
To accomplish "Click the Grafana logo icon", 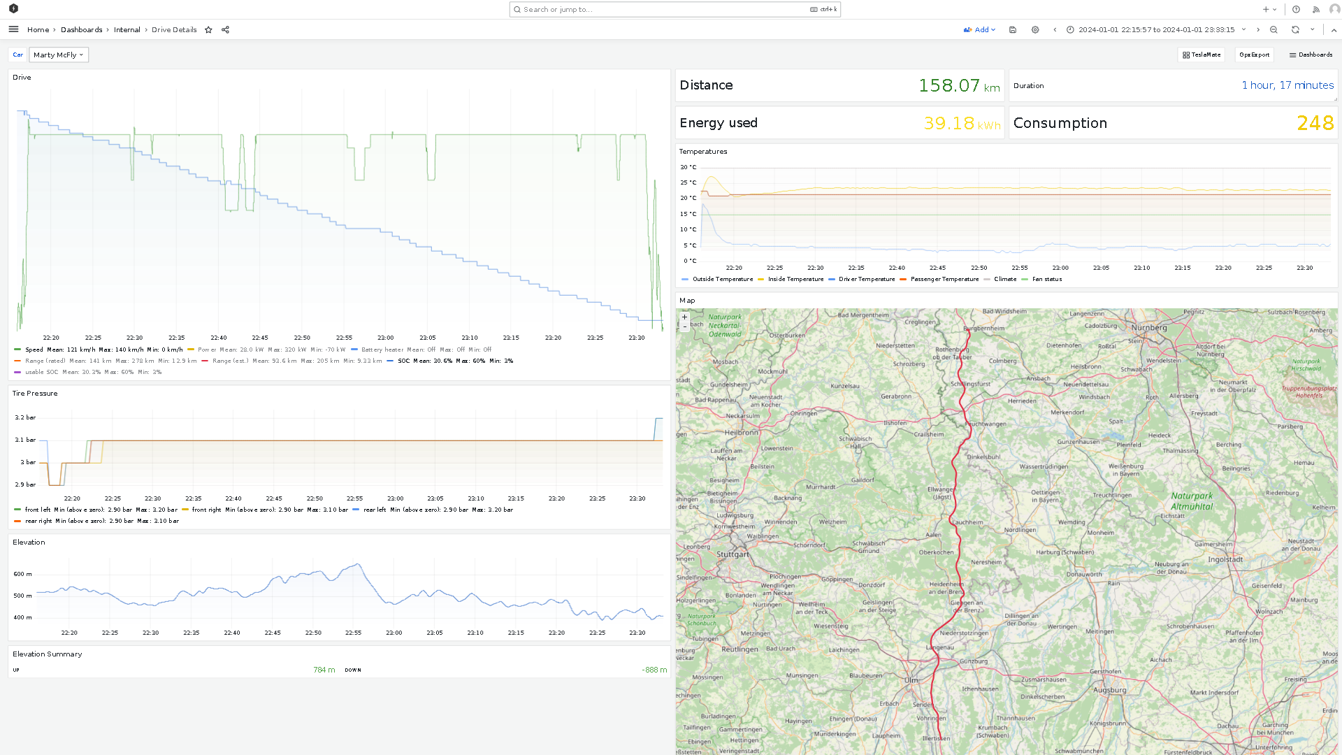I will tap(13, 8).
